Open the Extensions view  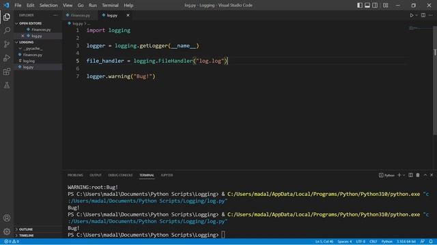point(7,71)
